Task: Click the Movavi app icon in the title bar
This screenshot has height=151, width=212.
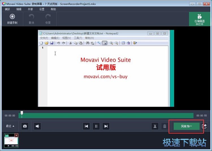Action: [4, 4]
